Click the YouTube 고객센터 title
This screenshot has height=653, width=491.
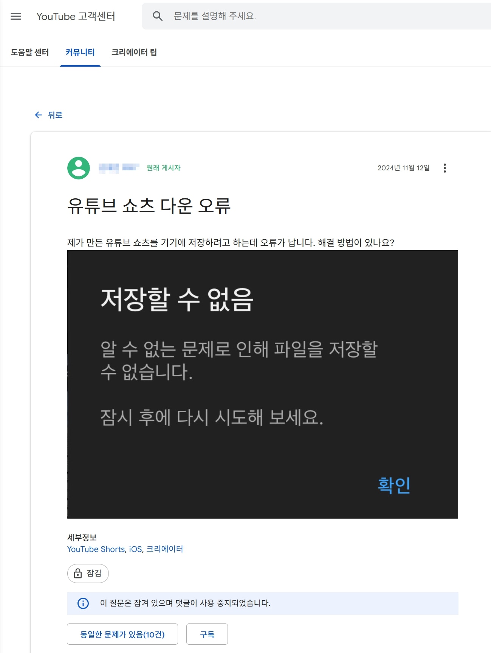76,16
